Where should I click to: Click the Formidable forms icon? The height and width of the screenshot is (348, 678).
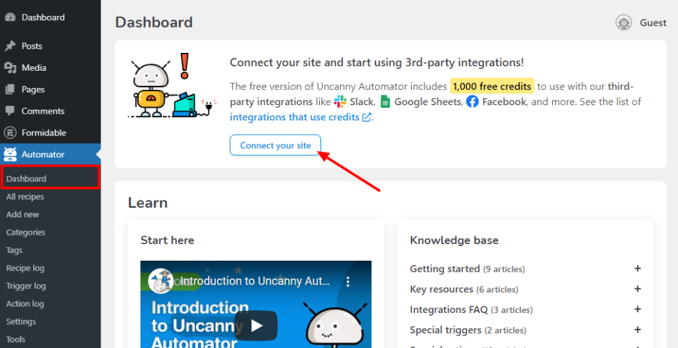tap(11, 133)
